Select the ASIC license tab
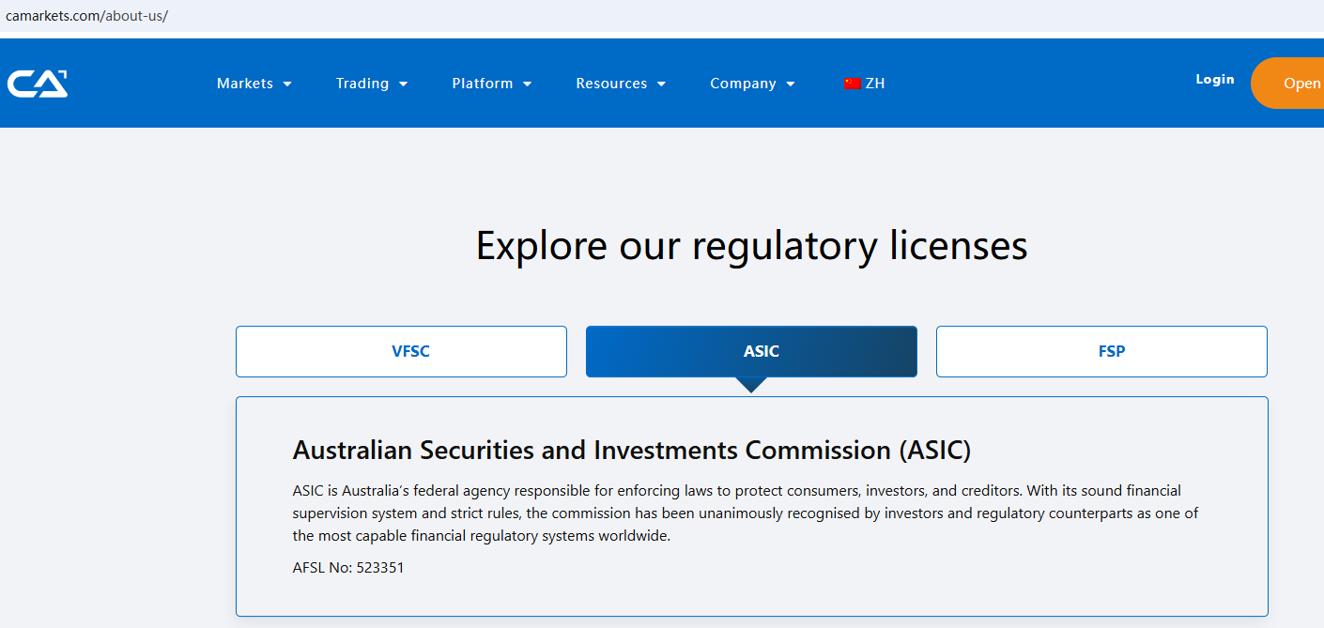The width and height of the screenshot is (1324, 628). point(751,351)
